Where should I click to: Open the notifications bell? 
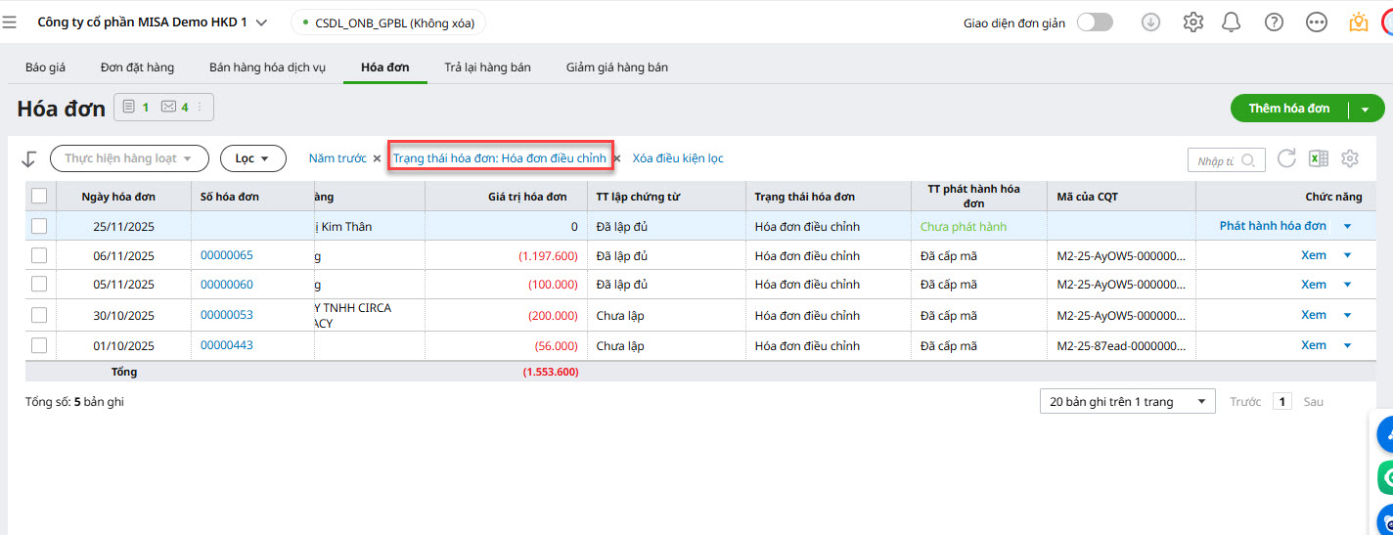(1232, 22)
